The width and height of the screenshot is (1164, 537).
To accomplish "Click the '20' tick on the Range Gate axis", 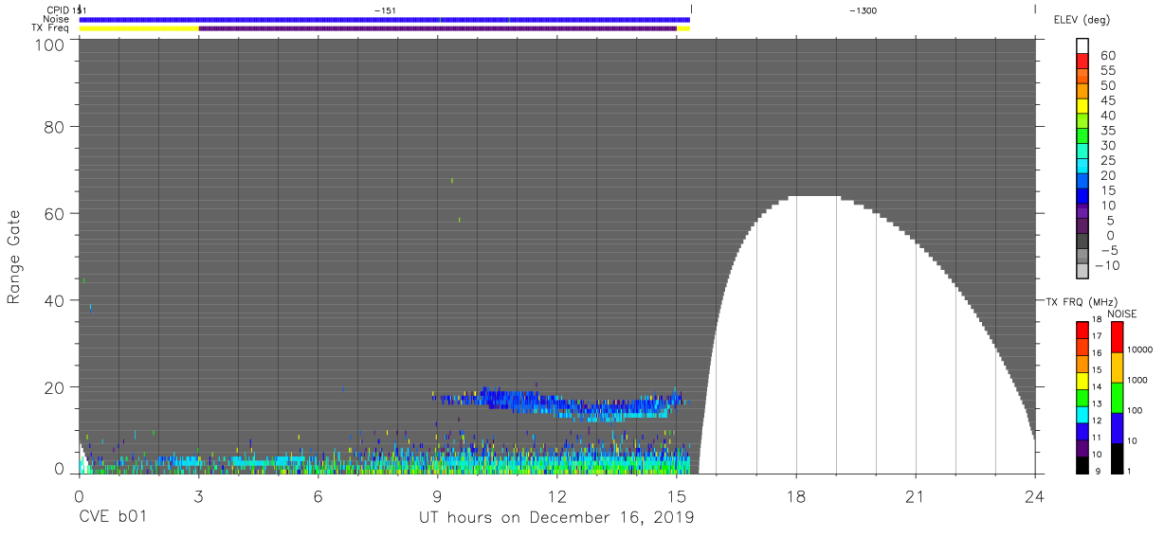I will click(x=54, y=387).
